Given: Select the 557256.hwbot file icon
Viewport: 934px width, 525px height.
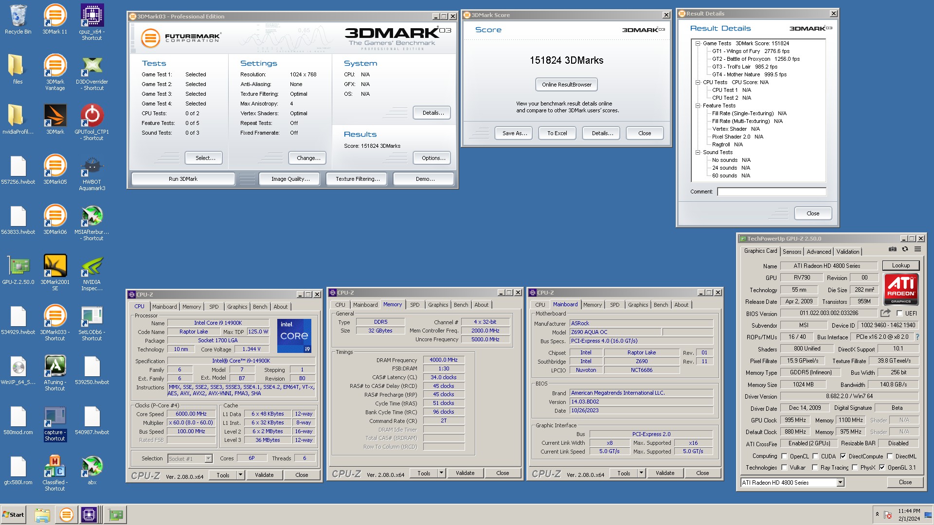Looking at the screenshot, I should pyautogui.click(x=18, y=170).
